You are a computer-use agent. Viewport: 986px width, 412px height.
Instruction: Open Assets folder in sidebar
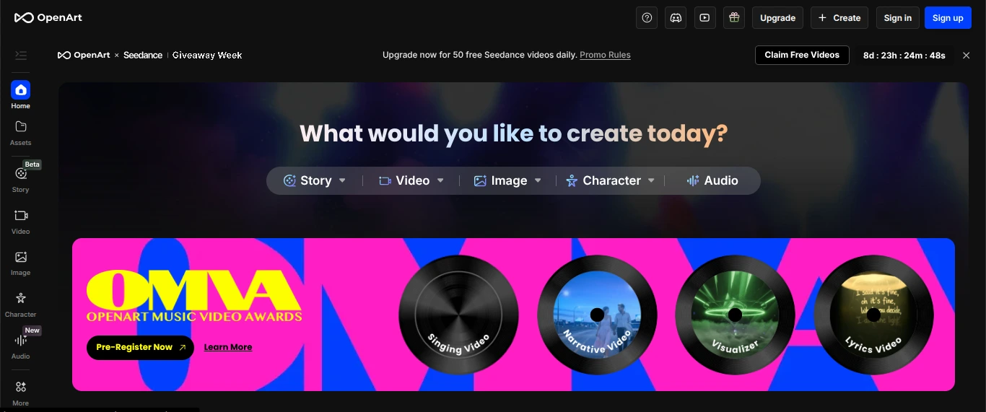pos(20,132)
